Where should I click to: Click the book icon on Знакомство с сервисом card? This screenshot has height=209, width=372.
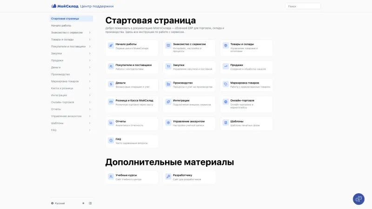[168, 46]
